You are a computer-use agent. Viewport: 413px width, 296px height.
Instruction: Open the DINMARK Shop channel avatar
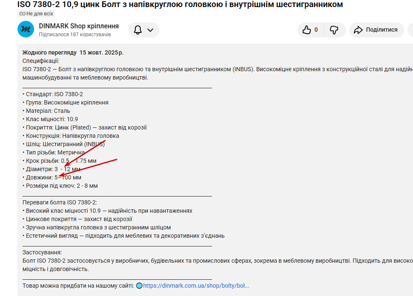(x=26, y=29)
